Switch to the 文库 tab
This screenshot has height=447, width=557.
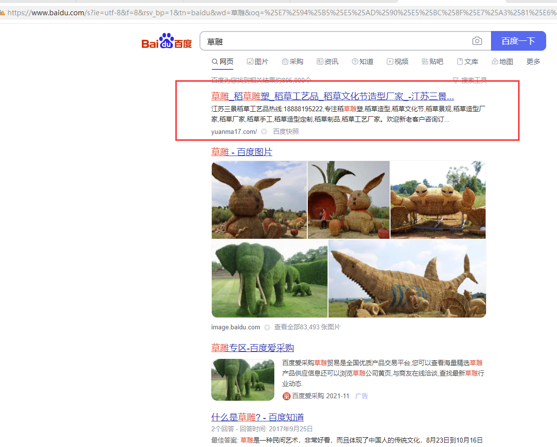click(x=467, y=62)
